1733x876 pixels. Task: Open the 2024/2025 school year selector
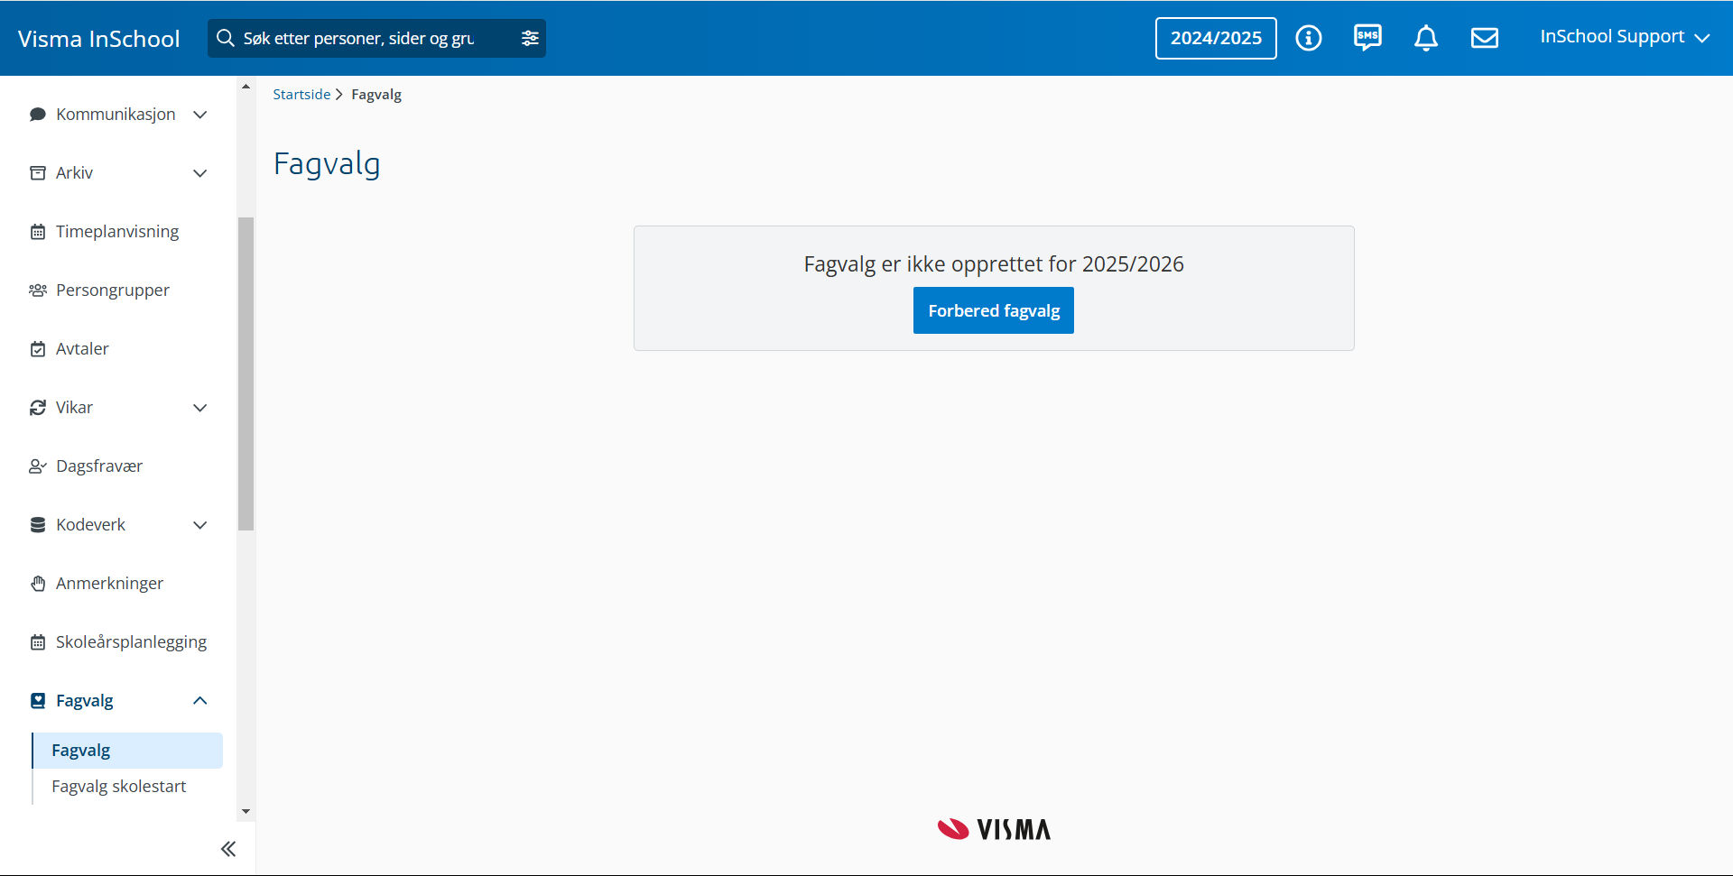1216,38
